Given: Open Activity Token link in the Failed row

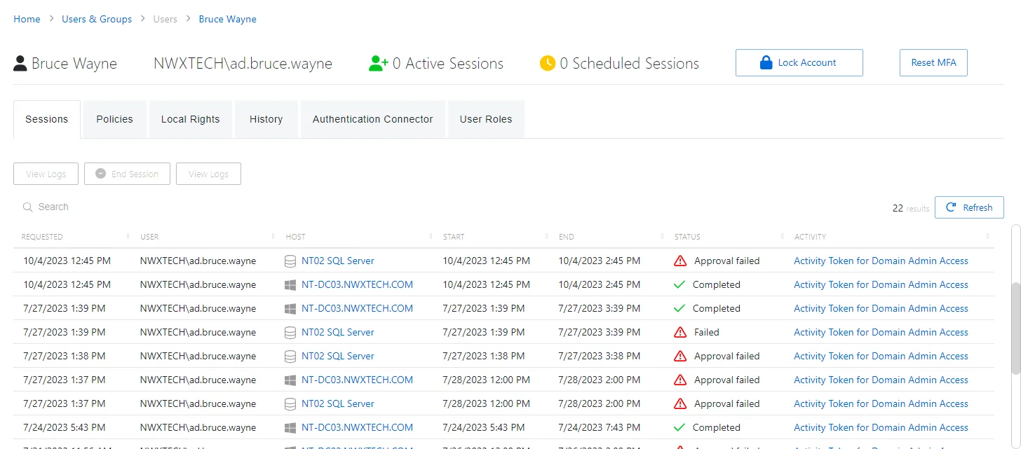Looking at the screenshot, I should 881,332.
